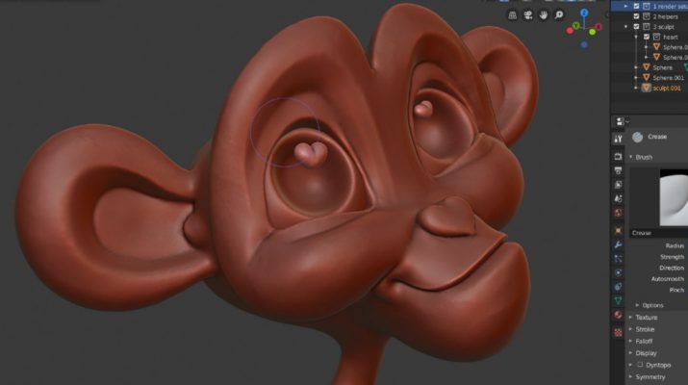Open the Object Data mesh tab
The width and height of the screenshot is (688, 385).
click(x=618, y=299)
